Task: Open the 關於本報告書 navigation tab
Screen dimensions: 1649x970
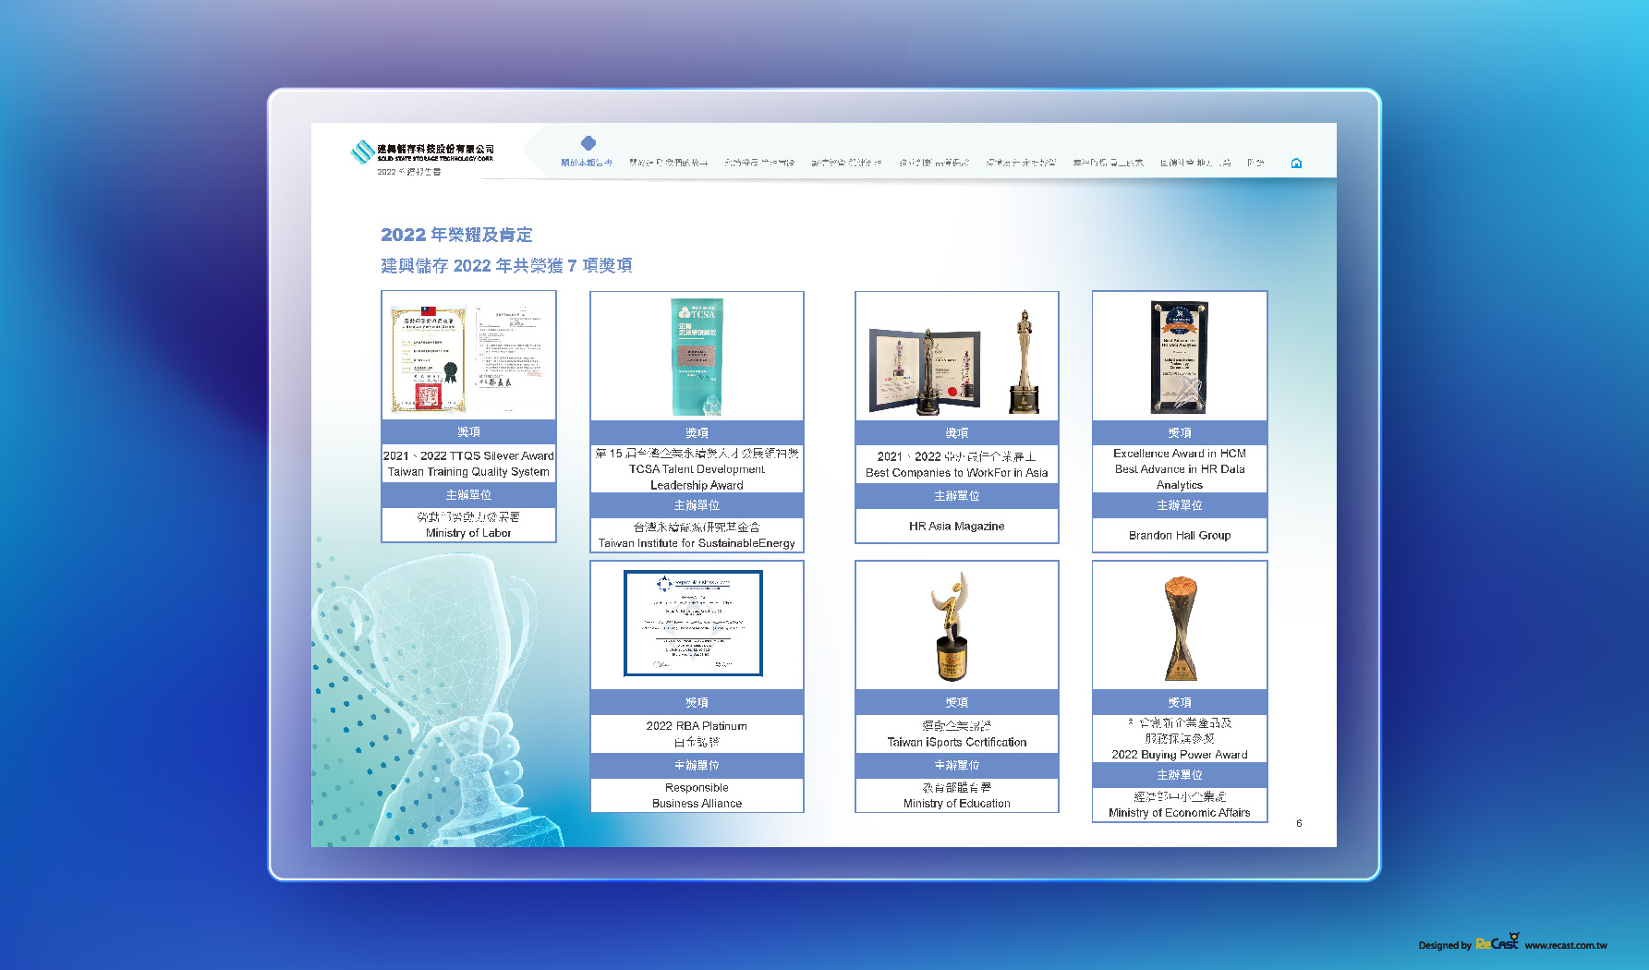Action: [x=587, y=163]
